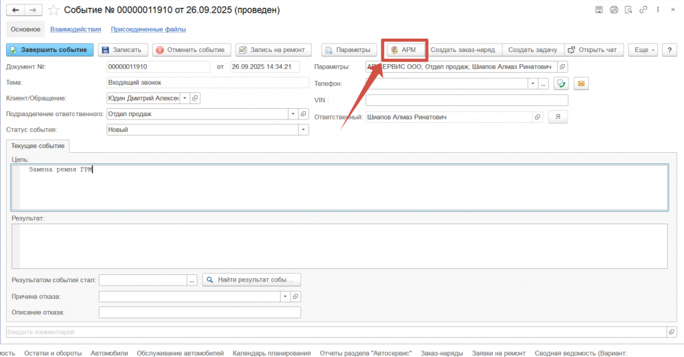The image size is (684, 357).
Task: Click into the VIN input field
Action: coord(466,100)
